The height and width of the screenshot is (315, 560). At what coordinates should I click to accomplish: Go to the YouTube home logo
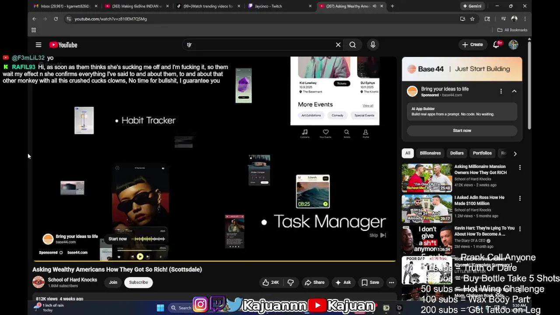click(63, 45)
